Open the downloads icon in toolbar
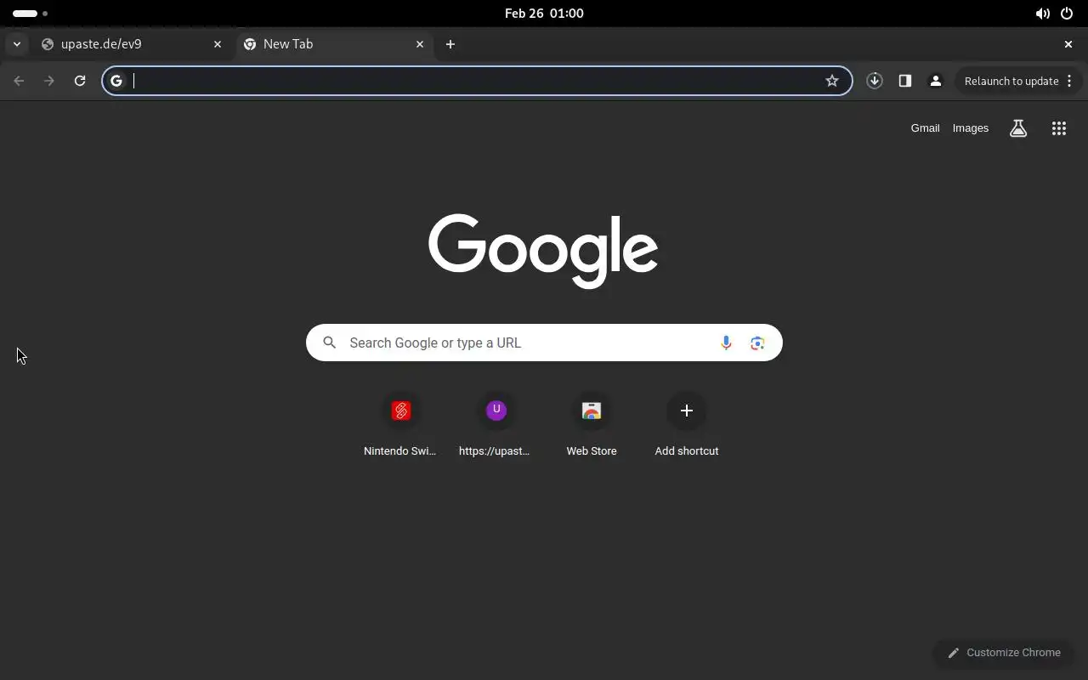Image resolution: width=1088 pixels, height=680 pixels. tap(875, 81)
